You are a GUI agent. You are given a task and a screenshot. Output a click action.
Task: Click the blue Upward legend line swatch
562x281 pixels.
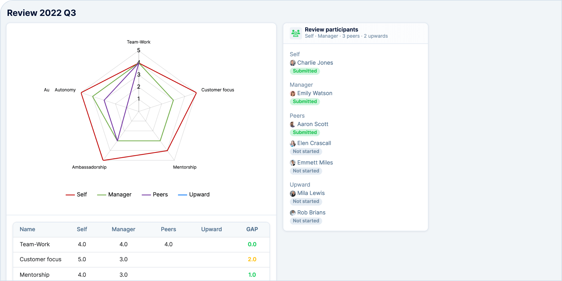[183, 195]
